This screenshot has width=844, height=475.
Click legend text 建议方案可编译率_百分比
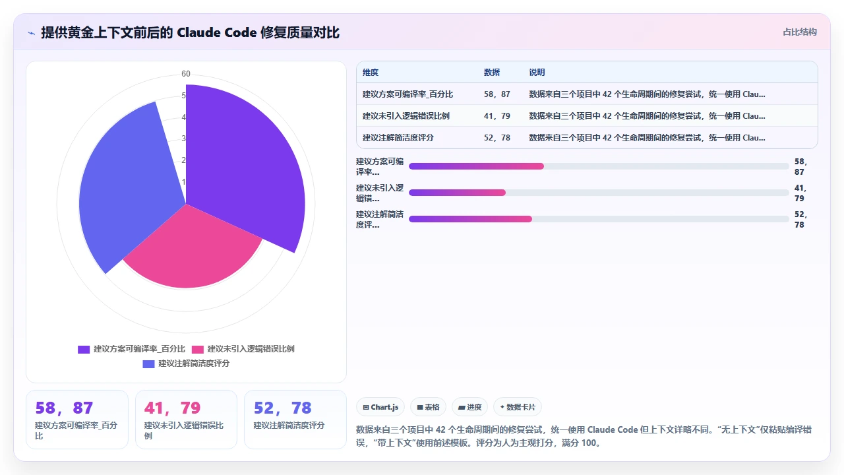tap(139, 349)
